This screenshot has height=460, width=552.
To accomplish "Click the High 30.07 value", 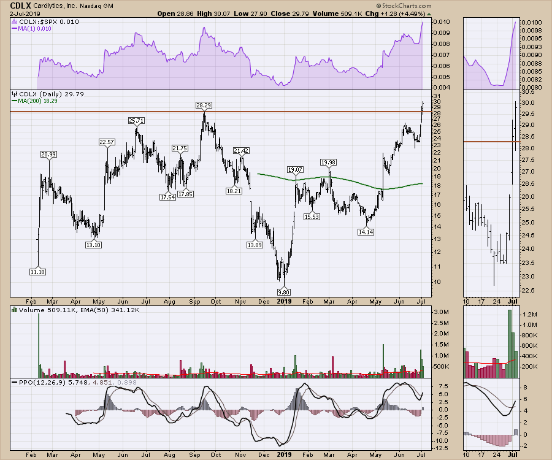I will click(x=213, y=13).
